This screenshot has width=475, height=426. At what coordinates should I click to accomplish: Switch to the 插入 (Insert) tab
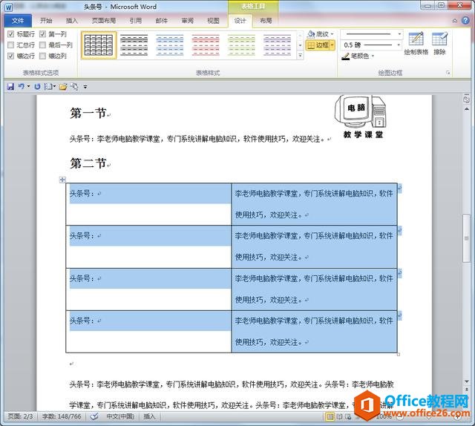pos(72,21)
